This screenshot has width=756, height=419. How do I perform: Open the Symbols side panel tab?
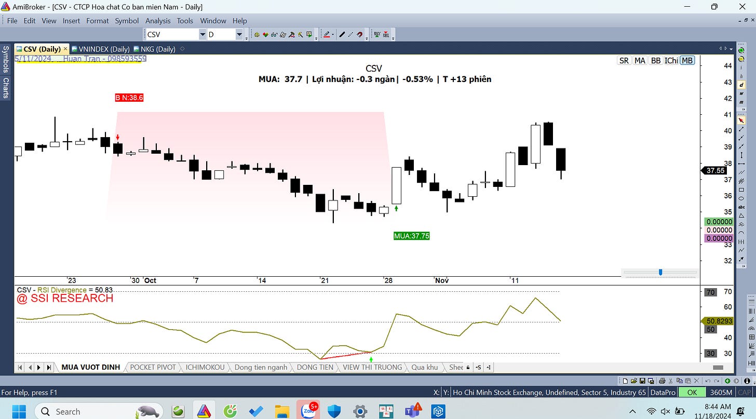click(6, 59)
